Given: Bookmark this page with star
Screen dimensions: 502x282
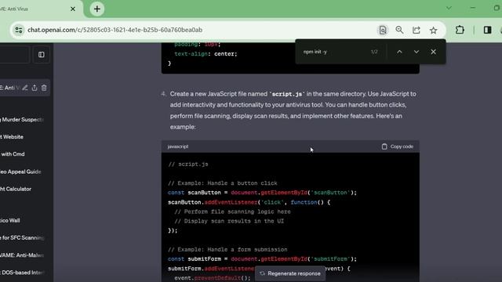Looking at the screenshot, I should pyautogui.click(x=433, y=30).
